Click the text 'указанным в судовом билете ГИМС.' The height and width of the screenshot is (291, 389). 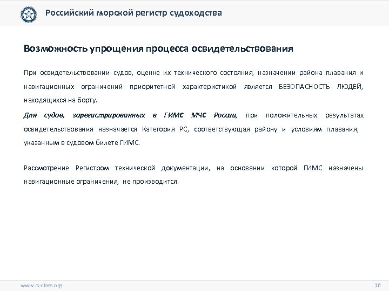click(82, 143)
